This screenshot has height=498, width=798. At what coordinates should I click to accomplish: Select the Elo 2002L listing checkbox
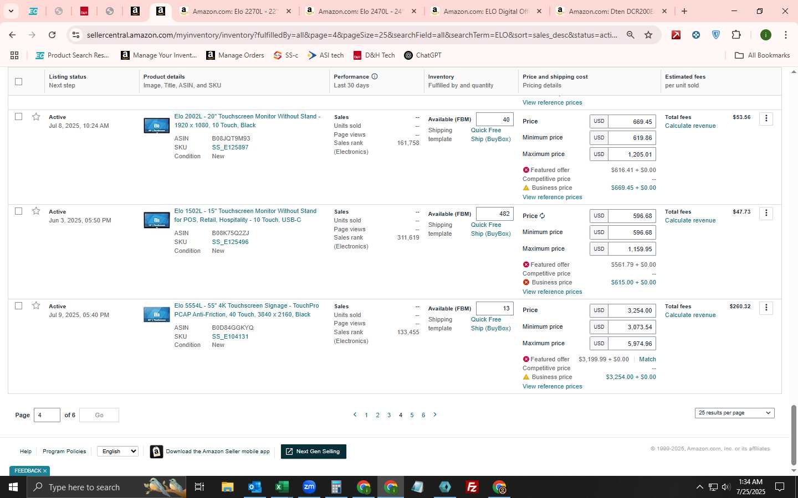(x=18, y=116)
